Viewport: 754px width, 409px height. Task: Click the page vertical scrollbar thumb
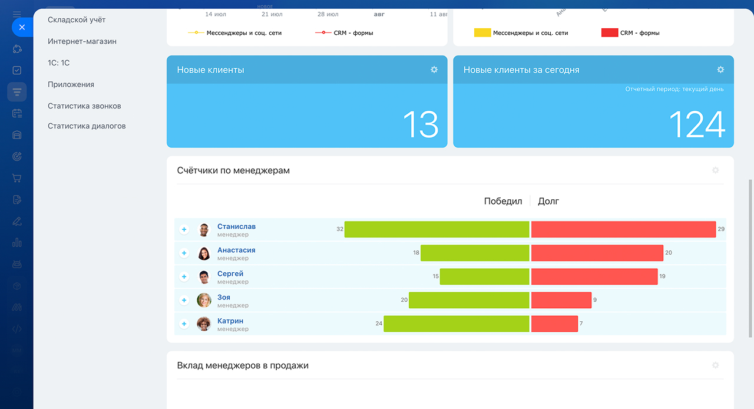(x=750, y=259)
